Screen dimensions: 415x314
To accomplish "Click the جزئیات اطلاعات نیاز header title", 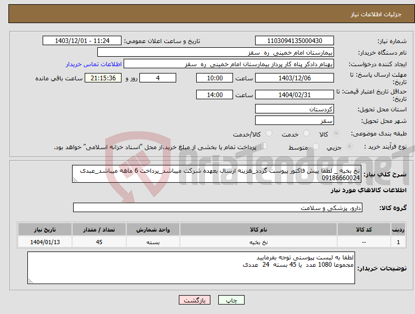I will 376,14.
